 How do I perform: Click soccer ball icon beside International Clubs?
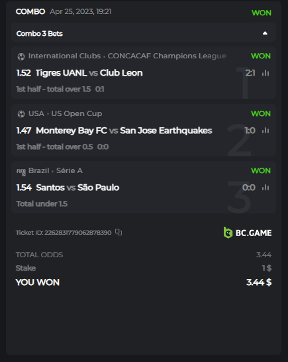(21, 56)
